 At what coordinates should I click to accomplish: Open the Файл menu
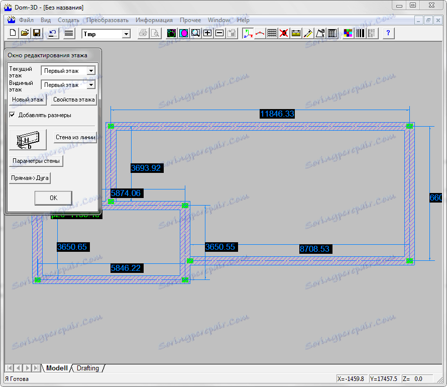(x=26, y=20)
